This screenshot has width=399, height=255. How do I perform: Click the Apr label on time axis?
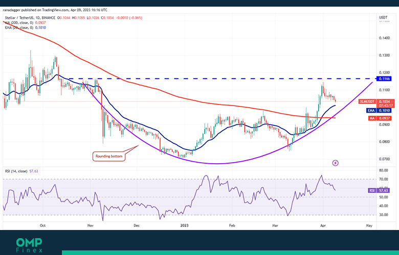(323, 225)
